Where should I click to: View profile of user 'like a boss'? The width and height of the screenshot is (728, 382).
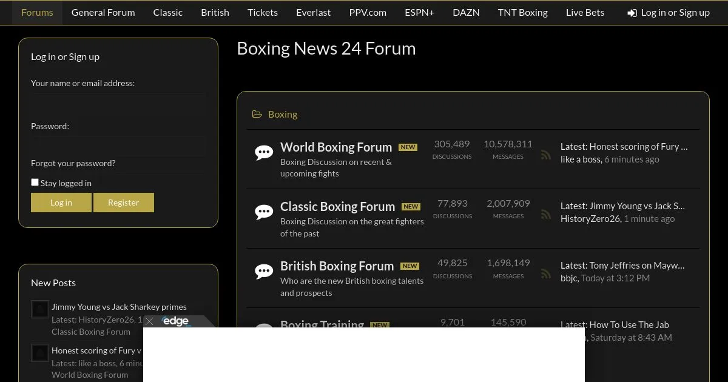point(581,159)
